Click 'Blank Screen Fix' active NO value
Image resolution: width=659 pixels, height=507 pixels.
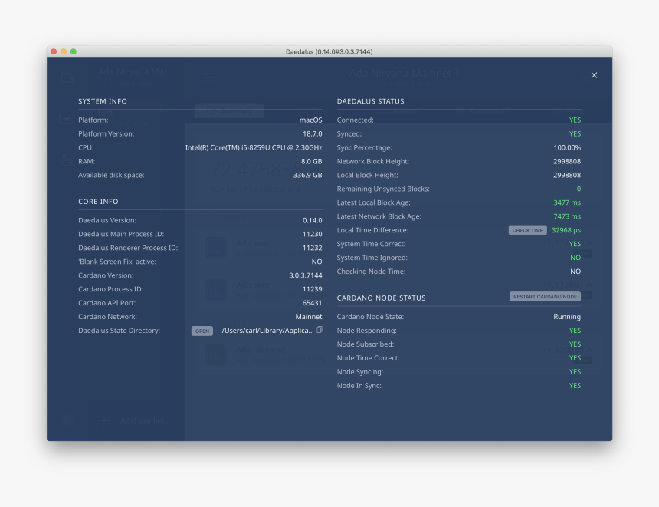317,262
